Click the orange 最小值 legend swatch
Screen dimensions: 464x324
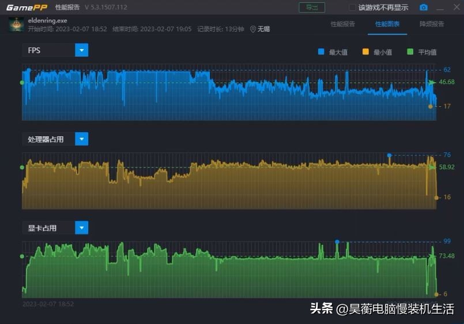click(365, 52)
